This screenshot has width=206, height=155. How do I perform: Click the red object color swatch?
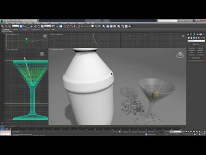(203, 61)
